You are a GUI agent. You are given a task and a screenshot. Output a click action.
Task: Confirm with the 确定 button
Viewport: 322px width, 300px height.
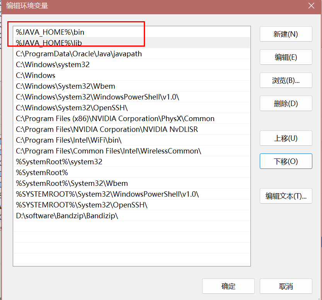click(228, 286)
